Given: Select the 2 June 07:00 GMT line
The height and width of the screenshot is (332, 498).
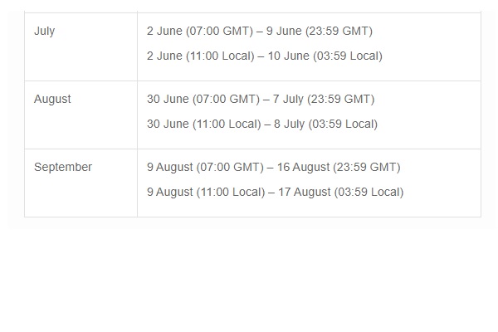Looking at the screenshot, I should click(260, 32).
